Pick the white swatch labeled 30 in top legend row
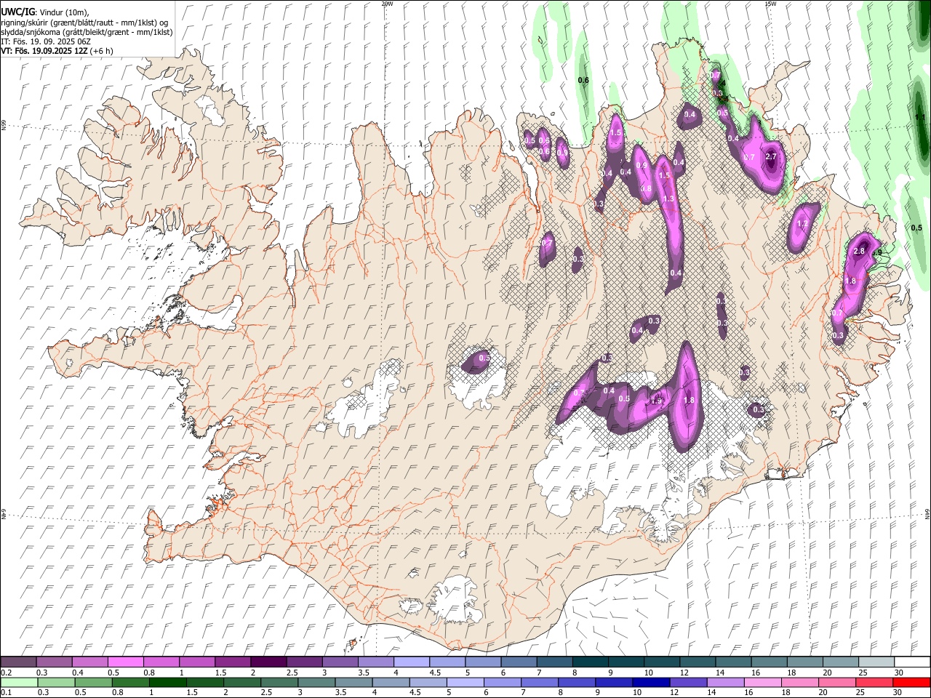Image resolution: width=931 pixels, height=698 pixels. [911, 662]
